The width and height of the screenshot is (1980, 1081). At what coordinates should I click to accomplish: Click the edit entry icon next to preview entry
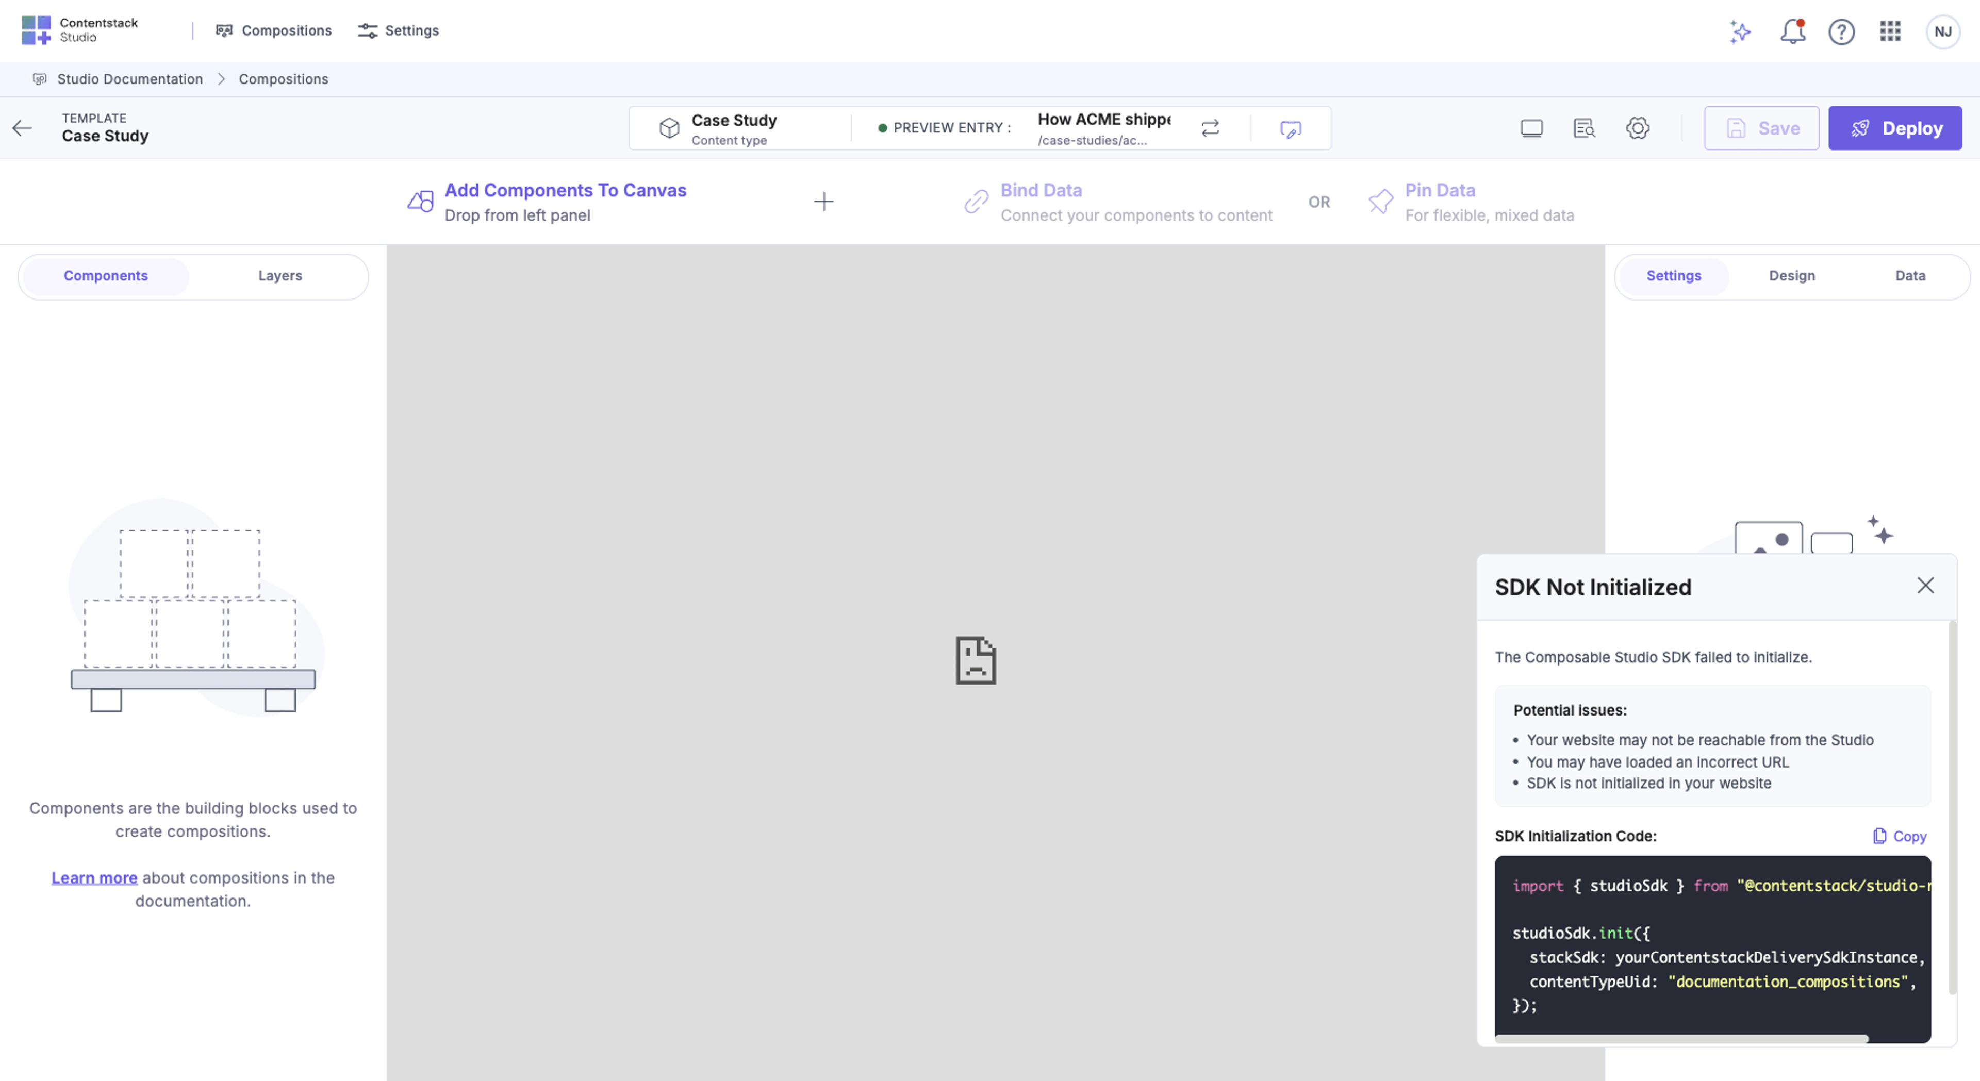1291,129
